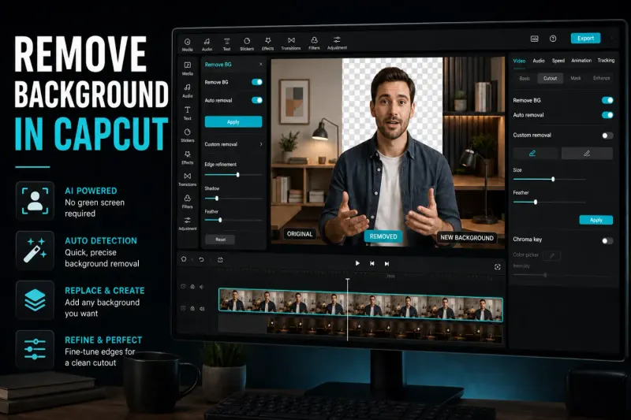Close the Remove BG panel
Viewport: 631px width, 420px height.
click(261, 65)
